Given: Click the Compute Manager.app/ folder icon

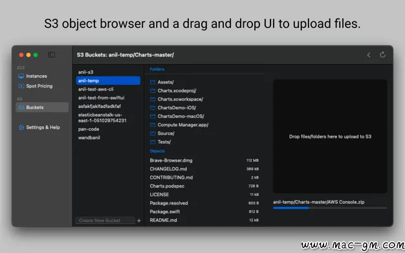Looking at the screenshot, I should point(153,125).
